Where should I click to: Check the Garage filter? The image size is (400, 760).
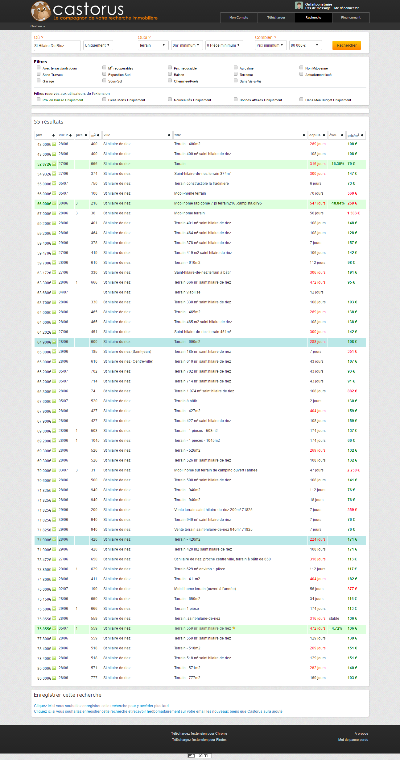pos(39,80)
